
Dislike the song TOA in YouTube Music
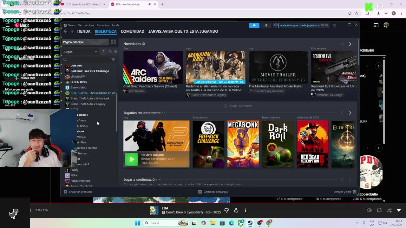coord(226,210)
